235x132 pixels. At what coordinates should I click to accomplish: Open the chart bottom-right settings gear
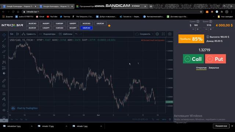click(x=170, y=120)
